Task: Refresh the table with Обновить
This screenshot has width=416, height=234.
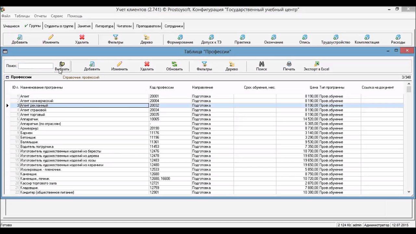Action: click(x=174, y=66)
